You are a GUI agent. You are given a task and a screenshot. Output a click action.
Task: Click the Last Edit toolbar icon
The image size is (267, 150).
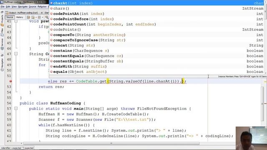[x=28, y=17]
